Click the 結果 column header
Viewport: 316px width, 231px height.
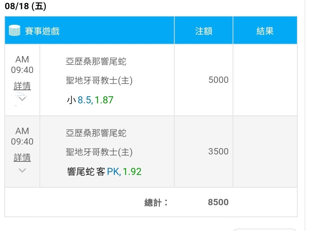tap(265, 31)
